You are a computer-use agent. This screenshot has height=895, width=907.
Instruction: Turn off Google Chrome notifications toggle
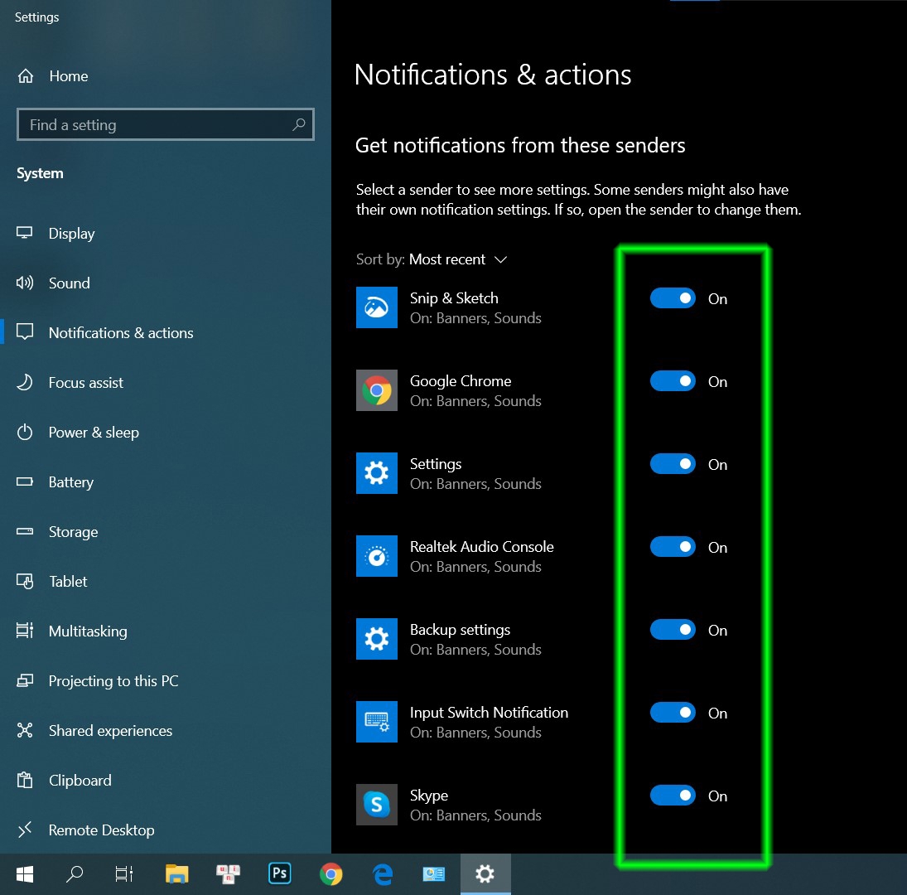[672, 381]
